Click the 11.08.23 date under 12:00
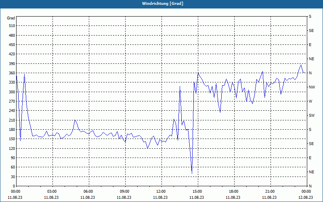This screenshot has width=323, height=202. pos(160,197)
